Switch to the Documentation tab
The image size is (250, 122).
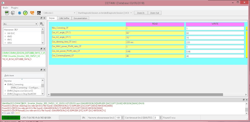[80, 18]
